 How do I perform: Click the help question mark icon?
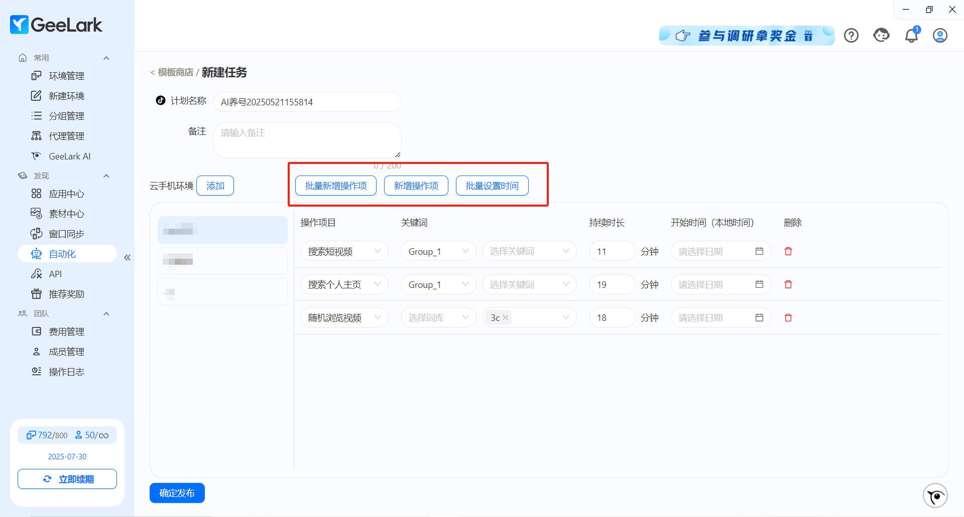tap(851, 36)
